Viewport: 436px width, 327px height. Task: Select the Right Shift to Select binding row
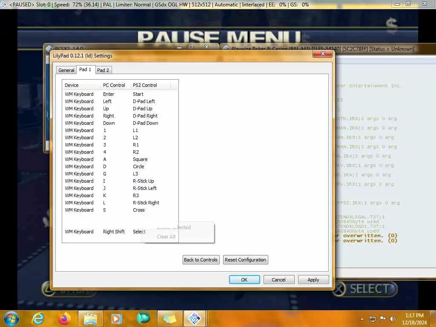120,232
